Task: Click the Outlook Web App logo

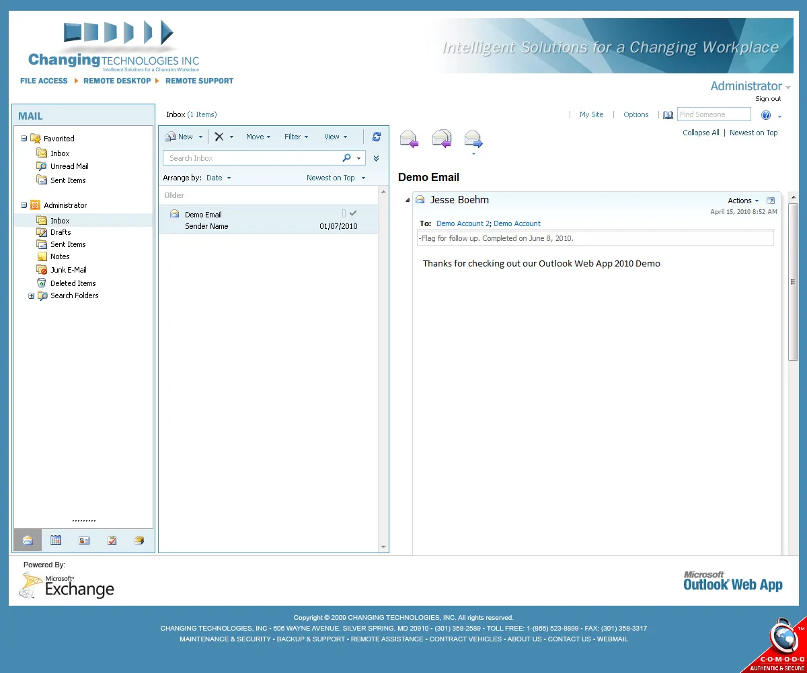Action: [x=733, y=581]
